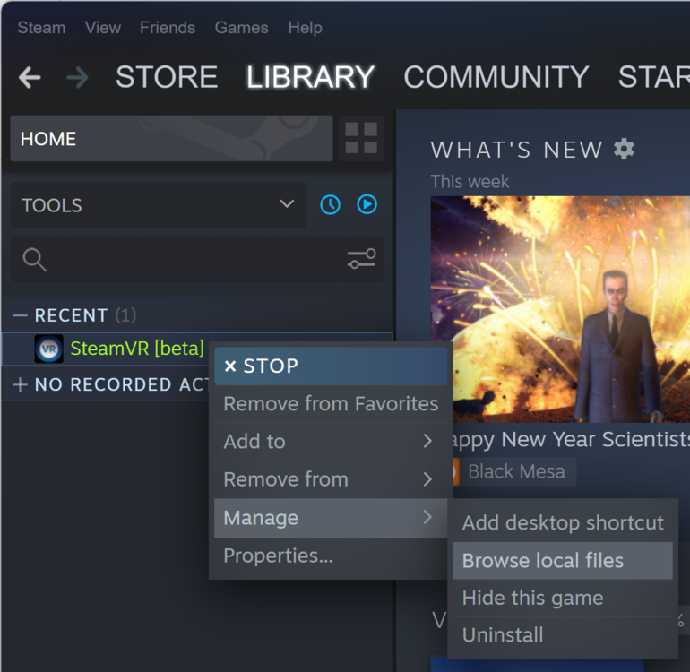Screen dimensions: 690x672
Task: Click the forward navigation arrow
Action: click(77, 77)
